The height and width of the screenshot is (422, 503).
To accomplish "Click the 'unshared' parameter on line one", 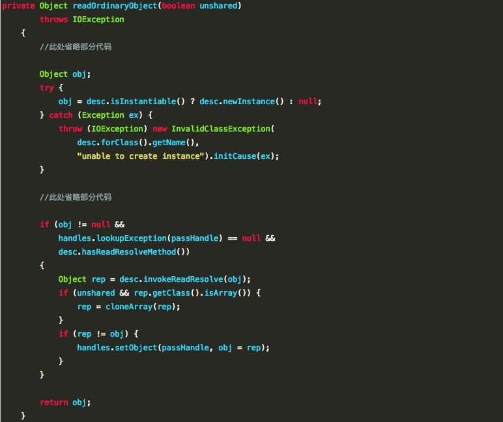I will tap(218, 6).
